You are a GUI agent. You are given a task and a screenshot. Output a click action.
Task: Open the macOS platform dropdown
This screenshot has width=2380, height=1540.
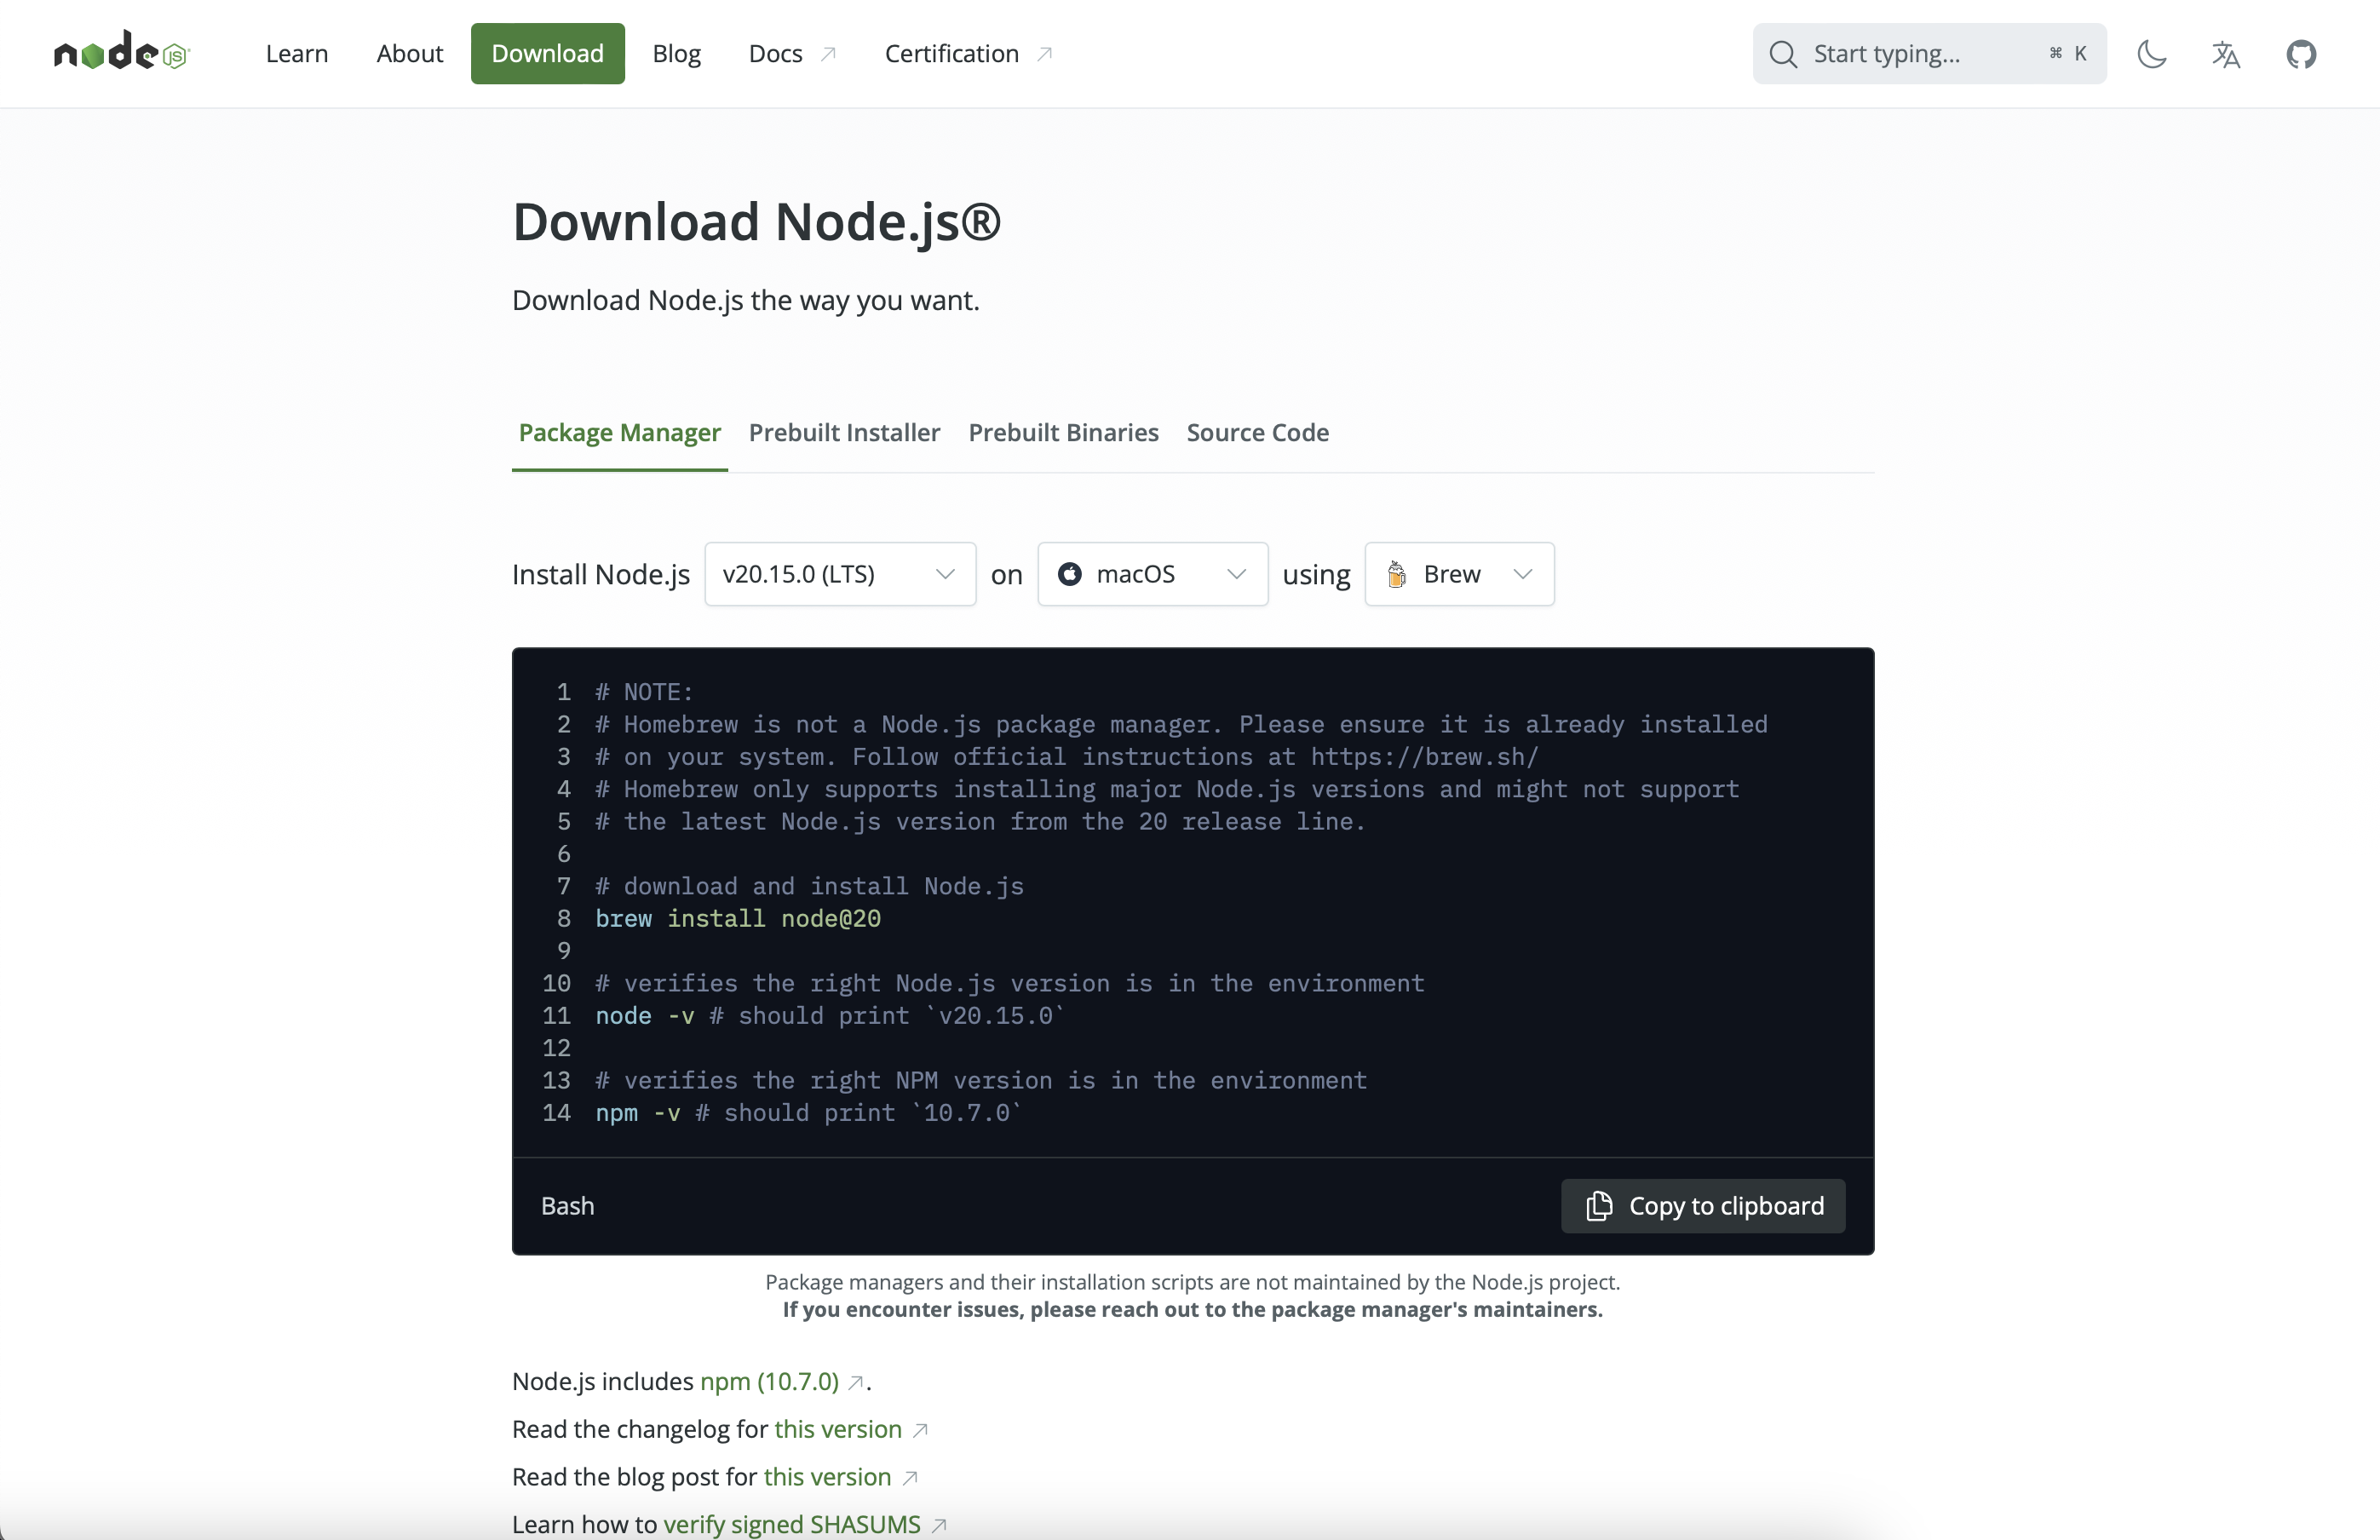1153,574
